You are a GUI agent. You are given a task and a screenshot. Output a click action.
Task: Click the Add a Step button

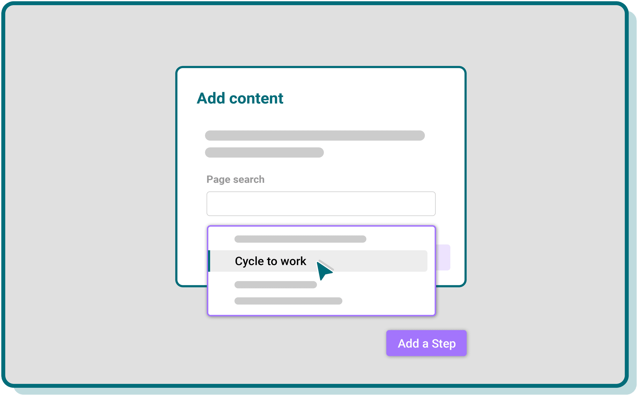pos(427,343)
